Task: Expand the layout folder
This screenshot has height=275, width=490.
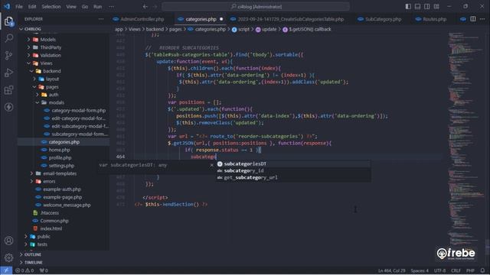Action: point(34,79)
